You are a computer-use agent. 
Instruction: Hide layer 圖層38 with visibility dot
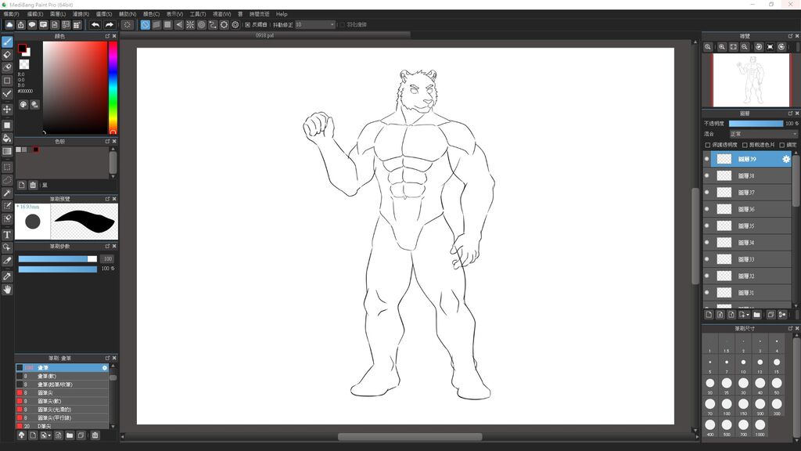(707, 176)
